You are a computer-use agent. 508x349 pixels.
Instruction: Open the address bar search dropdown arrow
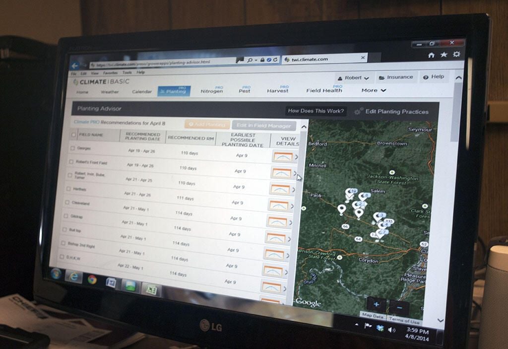pyautogui.click(x=256, y=61)
